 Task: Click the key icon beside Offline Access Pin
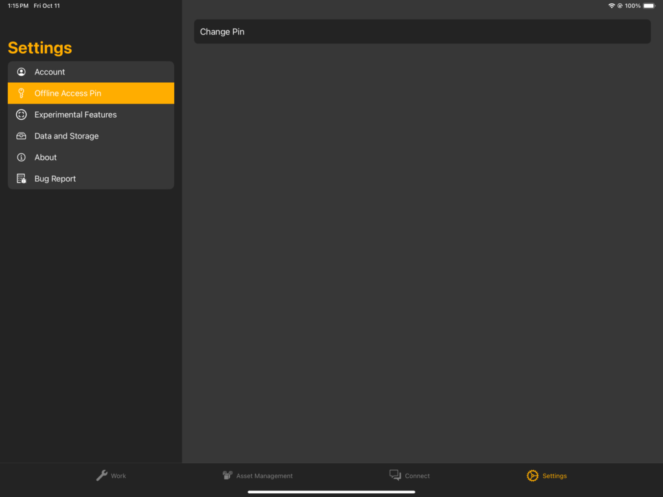pos(21,93)
